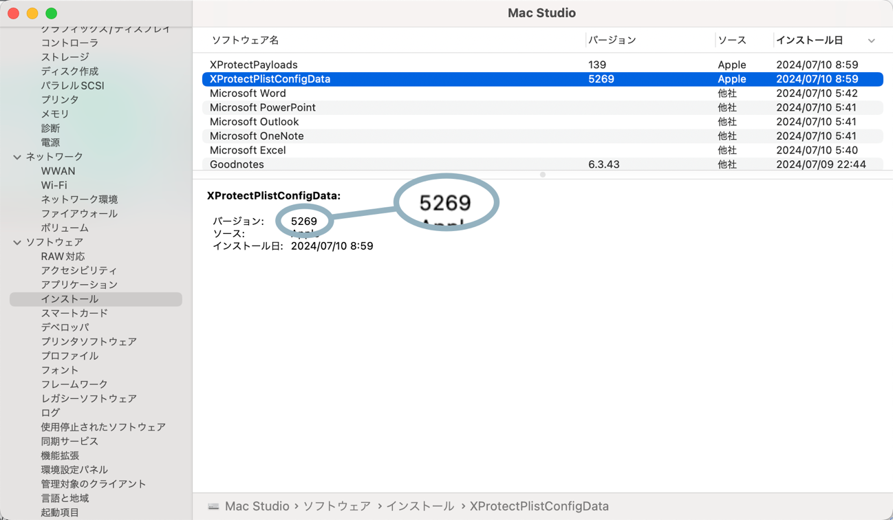The image size is (893, 520).
Task: Open 機能拡張 in the sidebar
Action: click(60, 456)
